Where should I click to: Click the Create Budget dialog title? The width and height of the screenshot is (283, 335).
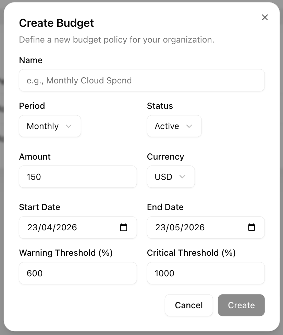[56, 23]
